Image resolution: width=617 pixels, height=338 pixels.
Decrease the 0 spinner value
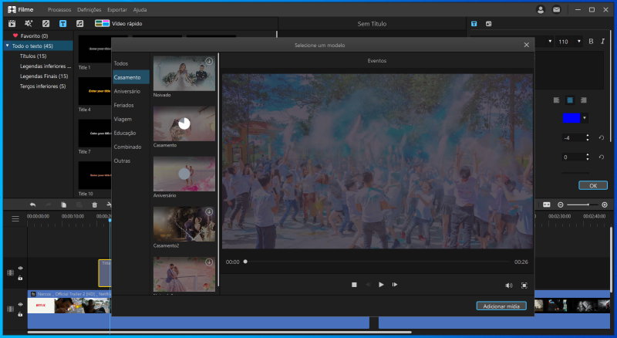588,159
